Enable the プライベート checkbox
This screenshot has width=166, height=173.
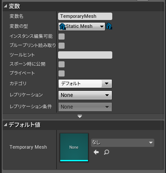tap(62, 73)
